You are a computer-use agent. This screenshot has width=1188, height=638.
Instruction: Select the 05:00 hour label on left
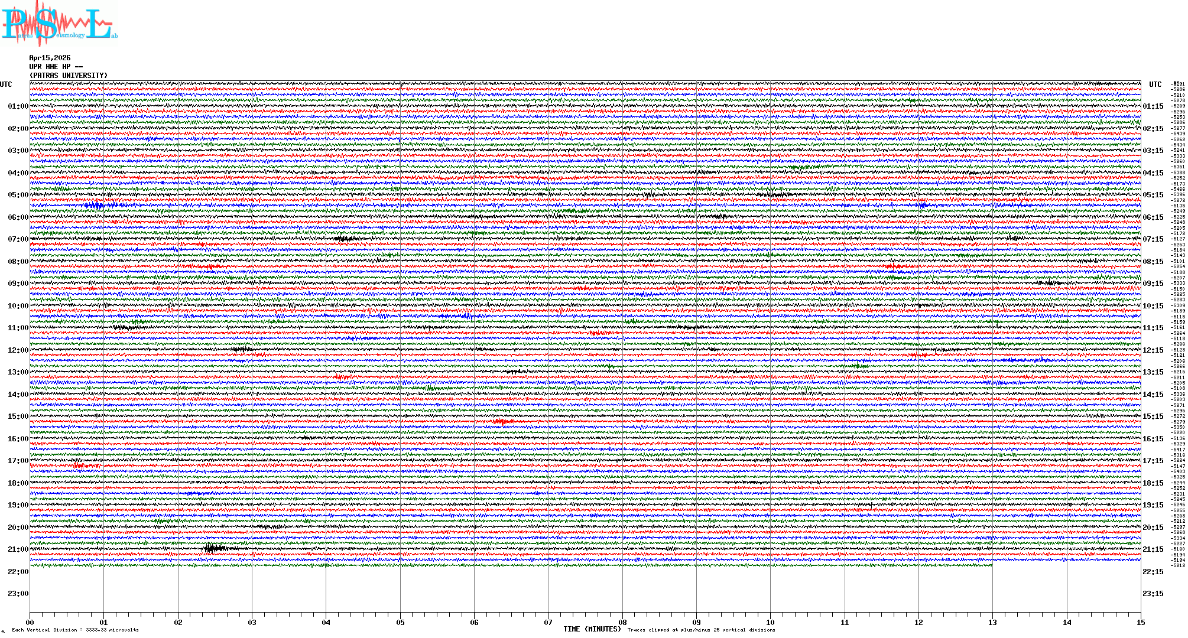tap(18, 195)
